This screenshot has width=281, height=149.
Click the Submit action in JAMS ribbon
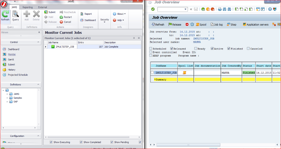tap(50, 12)
